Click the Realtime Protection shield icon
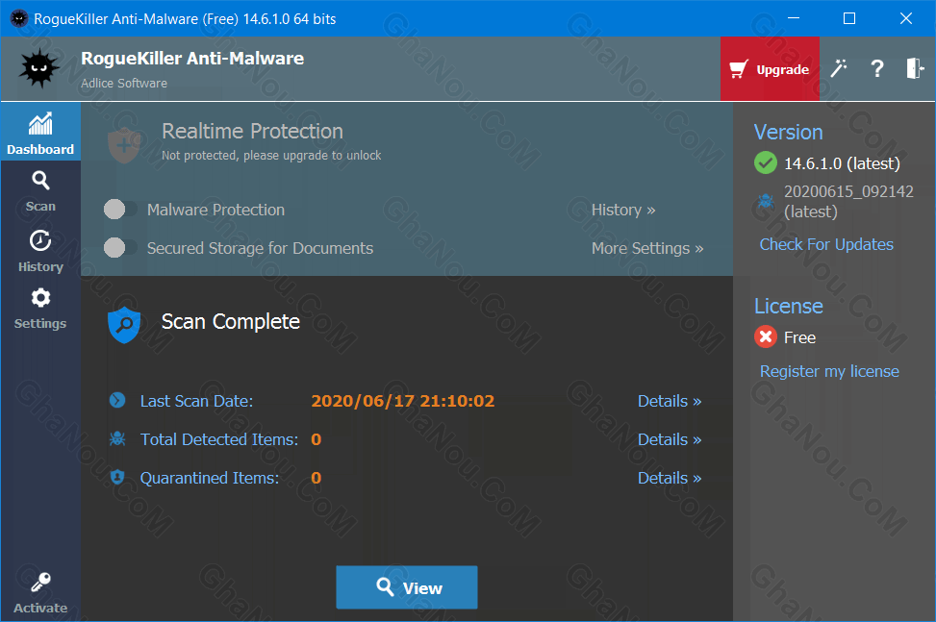 tap(124, 144)
